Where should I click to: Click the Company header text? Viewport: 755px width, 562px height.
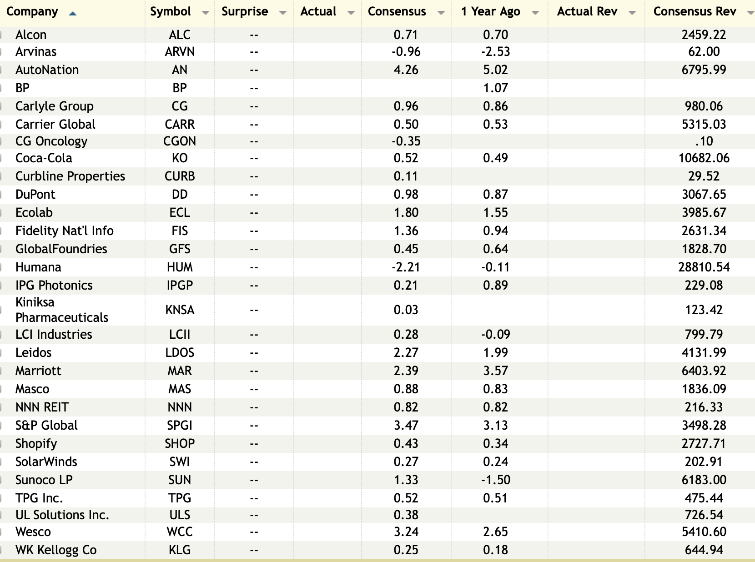click(32, 12)
